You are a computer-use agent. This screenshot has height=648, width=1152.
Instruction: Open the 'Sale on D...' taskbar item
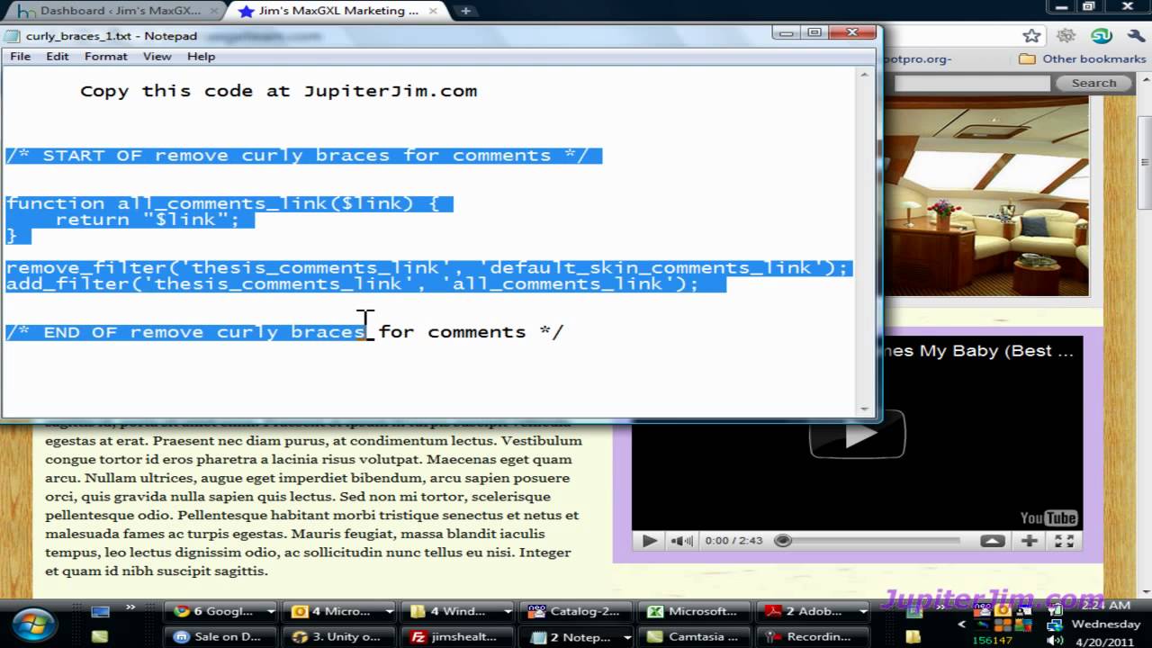[x=222, y=636]
